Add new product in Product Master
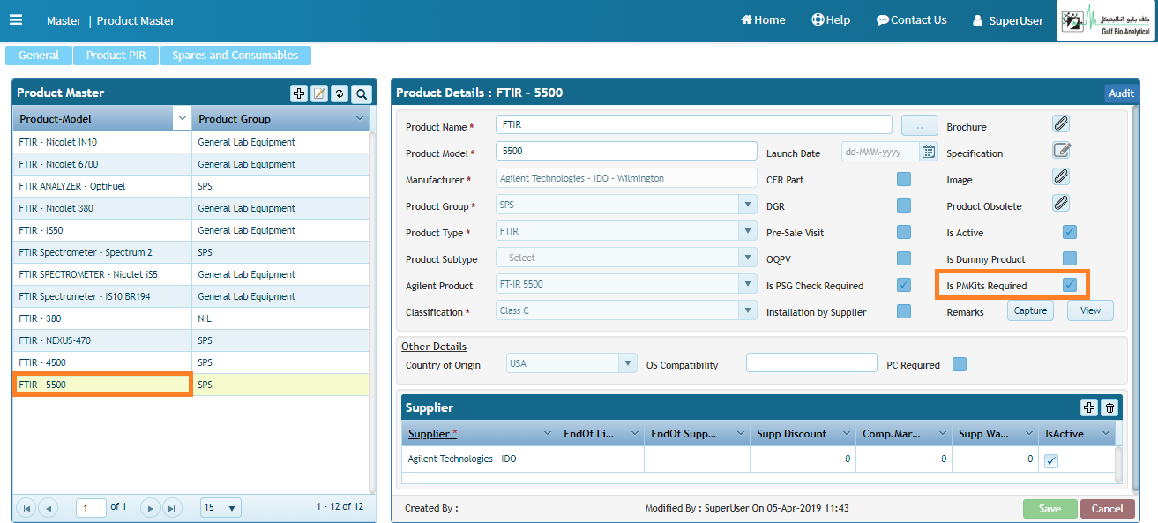 pos(299,93)
